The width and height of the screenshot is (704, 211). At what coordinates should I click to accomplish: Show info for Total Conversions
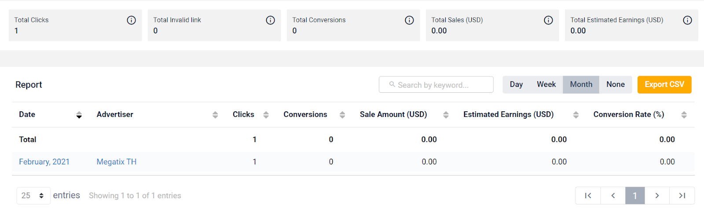pos(409,20)
